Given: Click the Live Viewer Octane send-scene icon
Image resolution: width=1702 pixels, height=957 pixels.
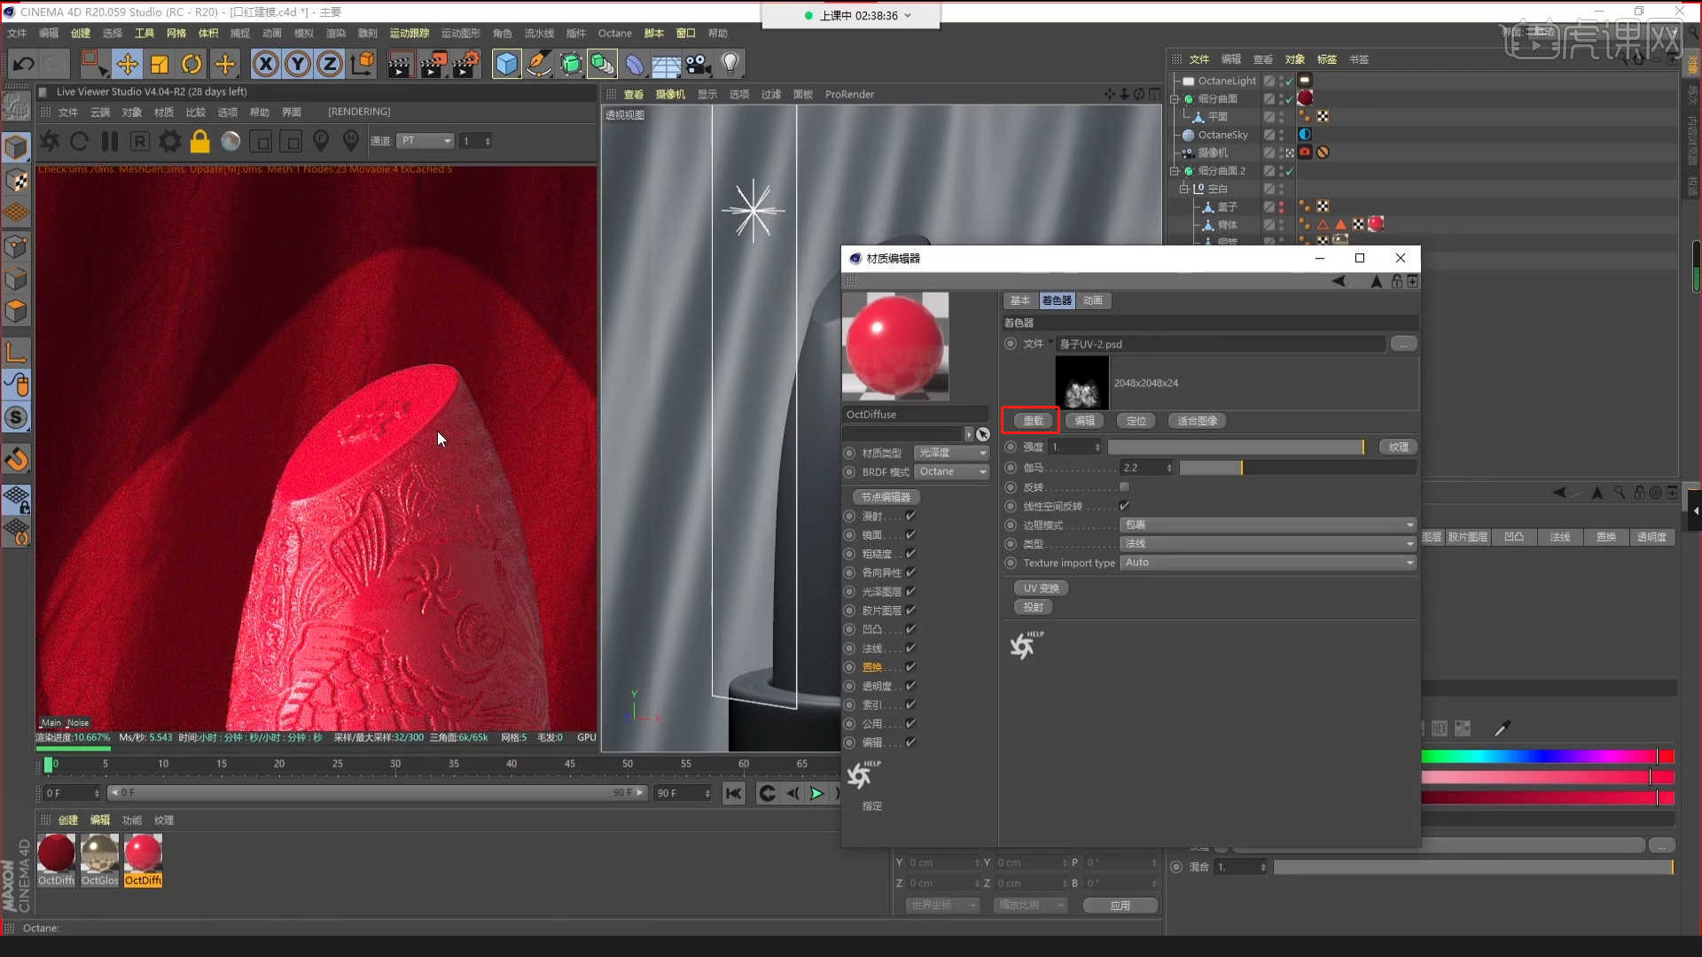Looking at the screenshot, I should (50, 141).
